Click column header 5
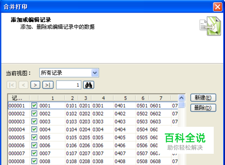225x165 pixels. (x=125, y=98)
